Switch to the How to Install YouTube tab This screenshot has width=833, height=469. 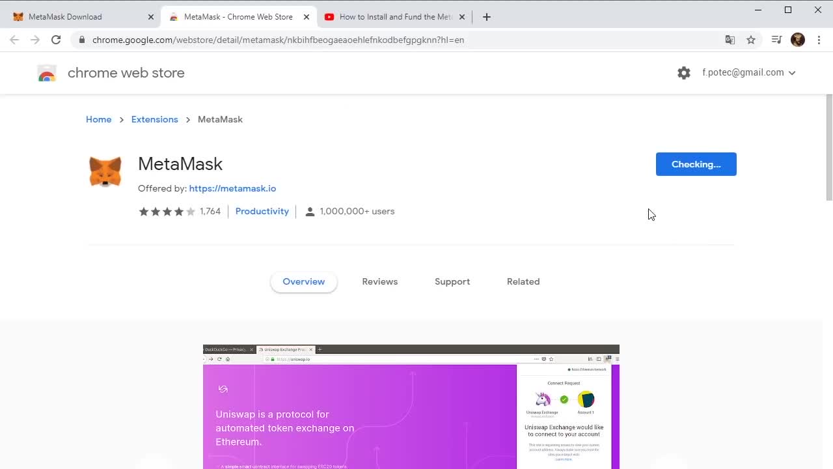click(394, 17)
